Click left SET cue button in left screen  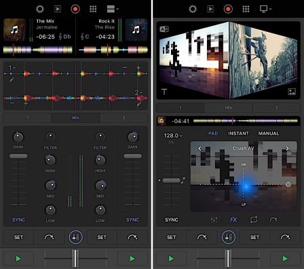tap(18, 237)
